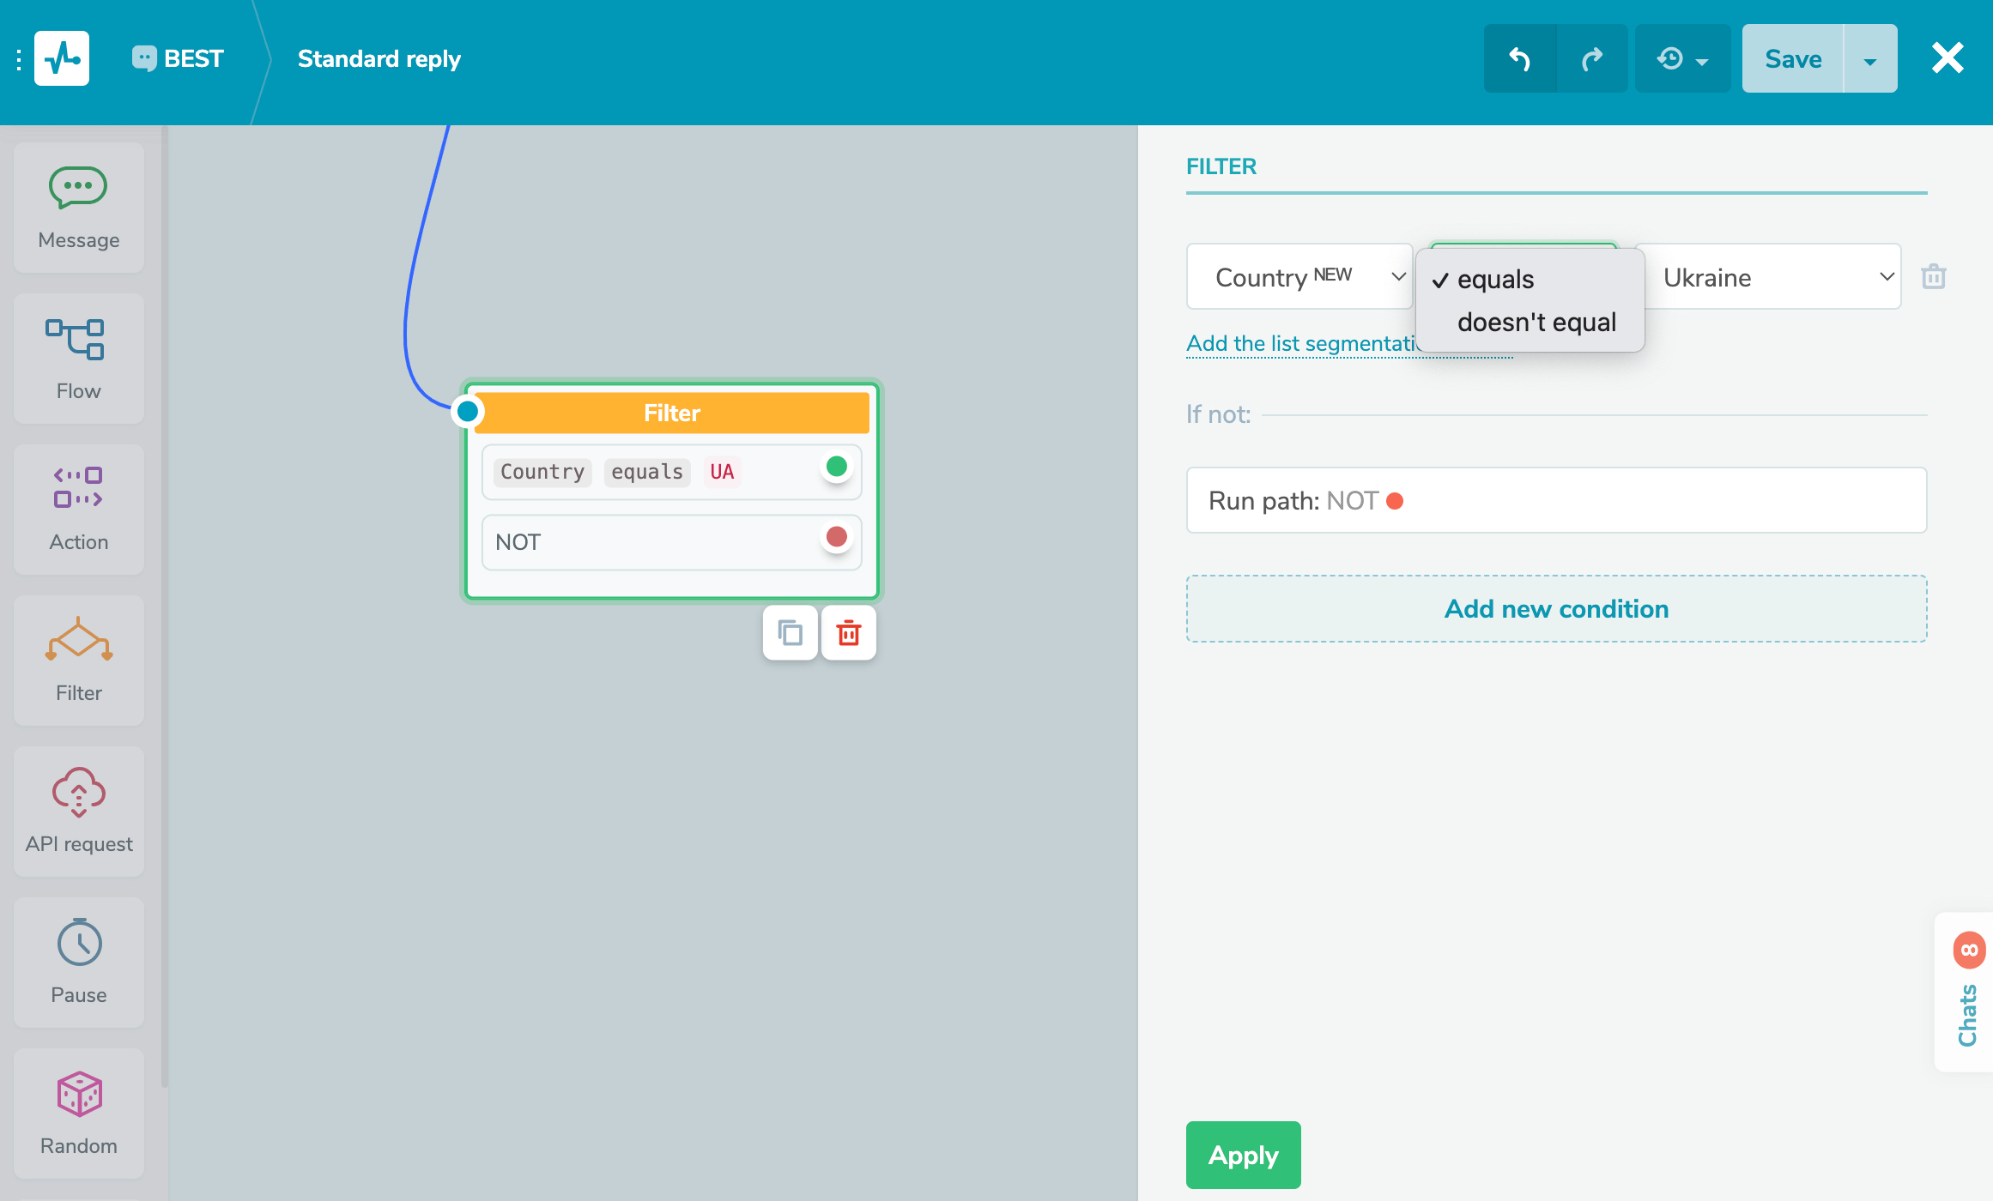Duplicate the Filter node with the copy icon

point(790,633)
